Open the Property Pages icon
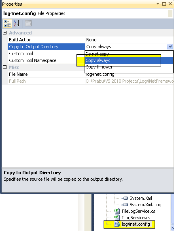 tap(28, 24)
